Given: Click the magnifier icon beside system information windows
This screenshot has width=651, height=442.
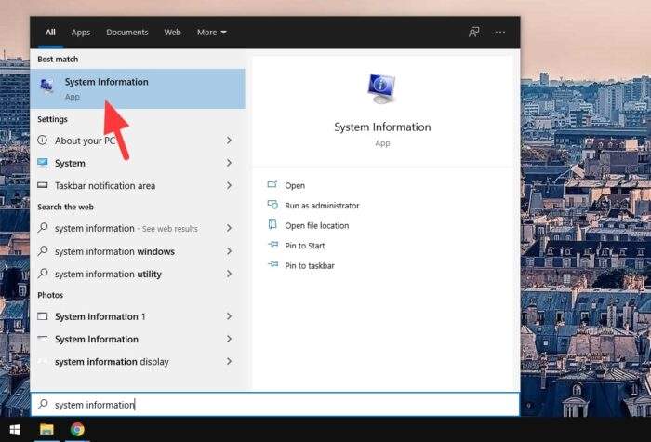Looking at the screenshot, I should 43,251.
